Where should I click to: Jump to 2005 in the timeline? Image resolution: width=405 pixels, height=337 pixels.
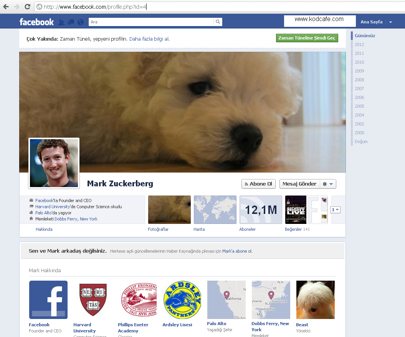point(359,106)
